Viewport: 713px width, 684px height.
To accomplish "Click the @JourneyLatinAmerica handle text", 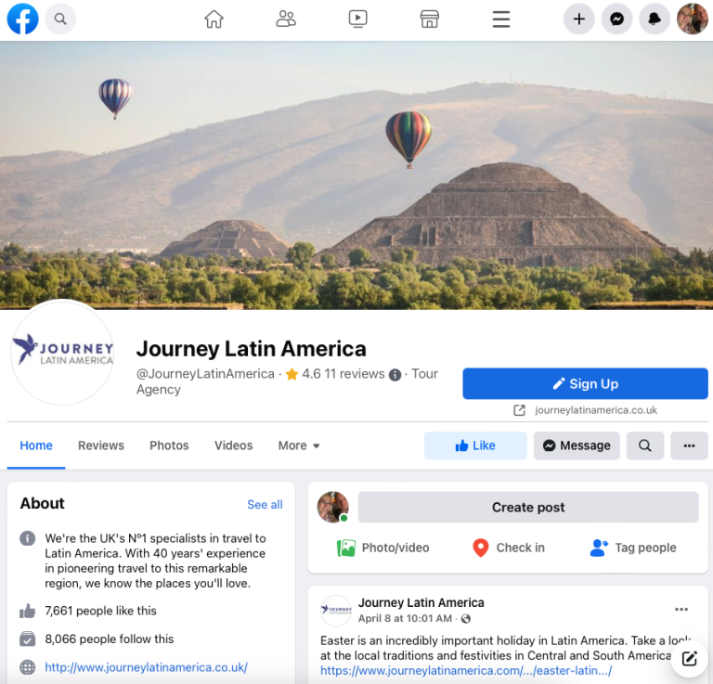I will pyautogui.click(x=205, y=374).
